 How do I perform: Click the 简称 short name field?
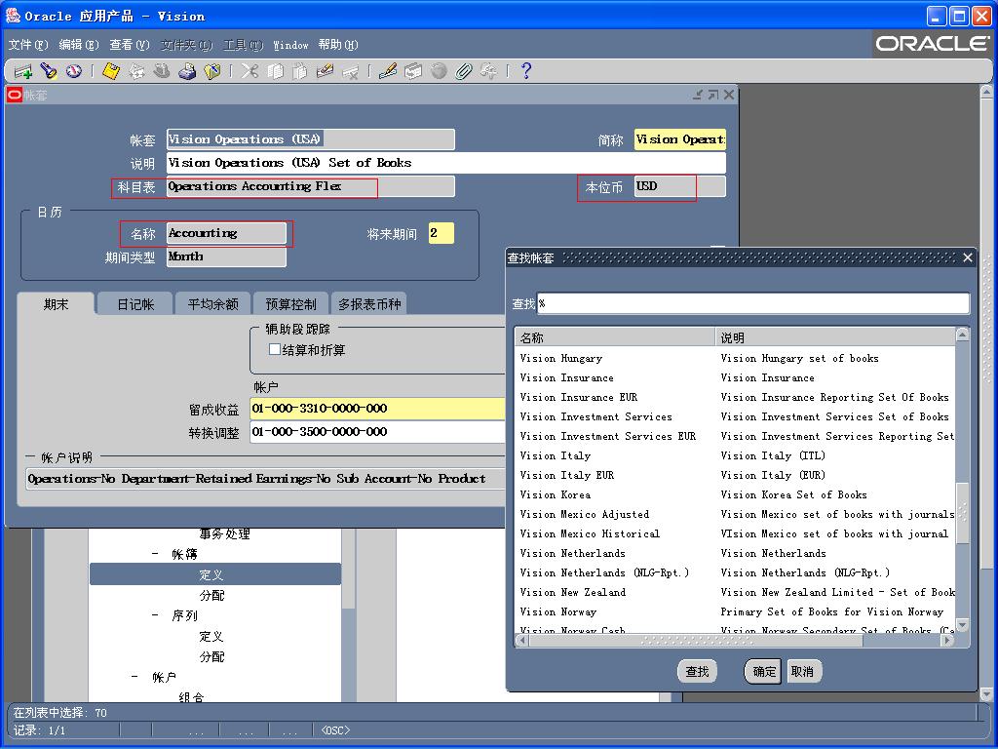tap(679, 138)
